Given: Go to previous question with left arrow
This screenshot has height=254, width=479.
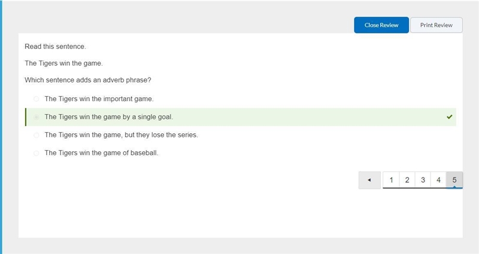Looking at the screenshot, I should 369,180.
